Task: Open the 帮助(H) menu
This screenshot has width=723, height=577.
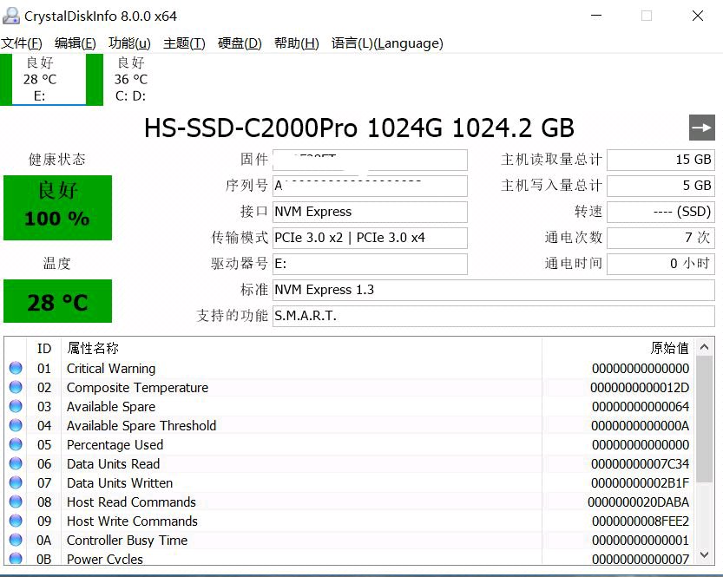Action: click(297, 43)
